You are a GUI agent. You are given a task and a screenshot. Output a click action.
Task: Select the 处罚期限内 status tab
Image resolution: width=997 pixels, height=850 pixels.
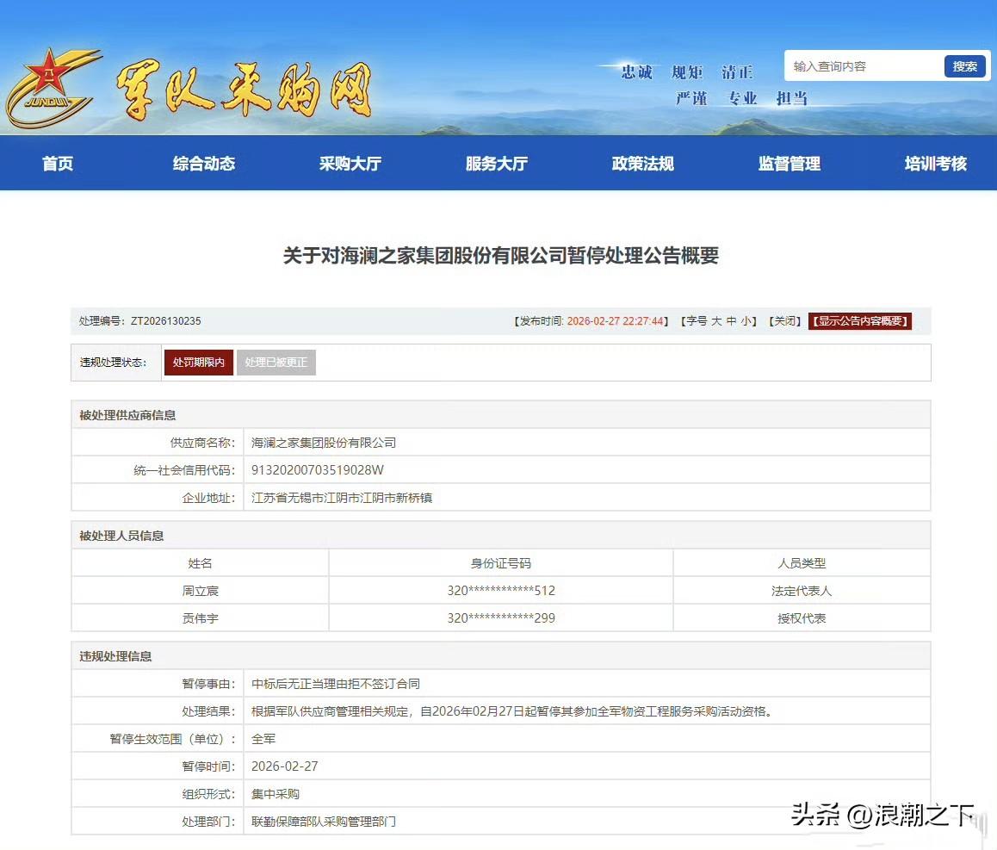[x=198, y=363]
